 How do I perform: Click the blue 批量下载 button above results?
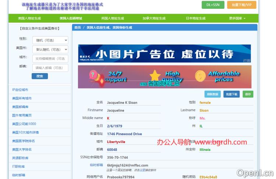coord(232,94)
